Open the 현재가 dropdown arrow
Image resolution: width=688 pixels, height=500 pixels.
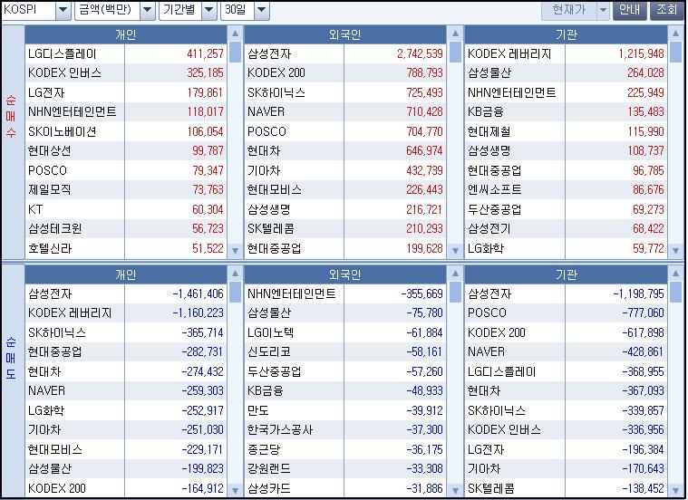point(604,11)
